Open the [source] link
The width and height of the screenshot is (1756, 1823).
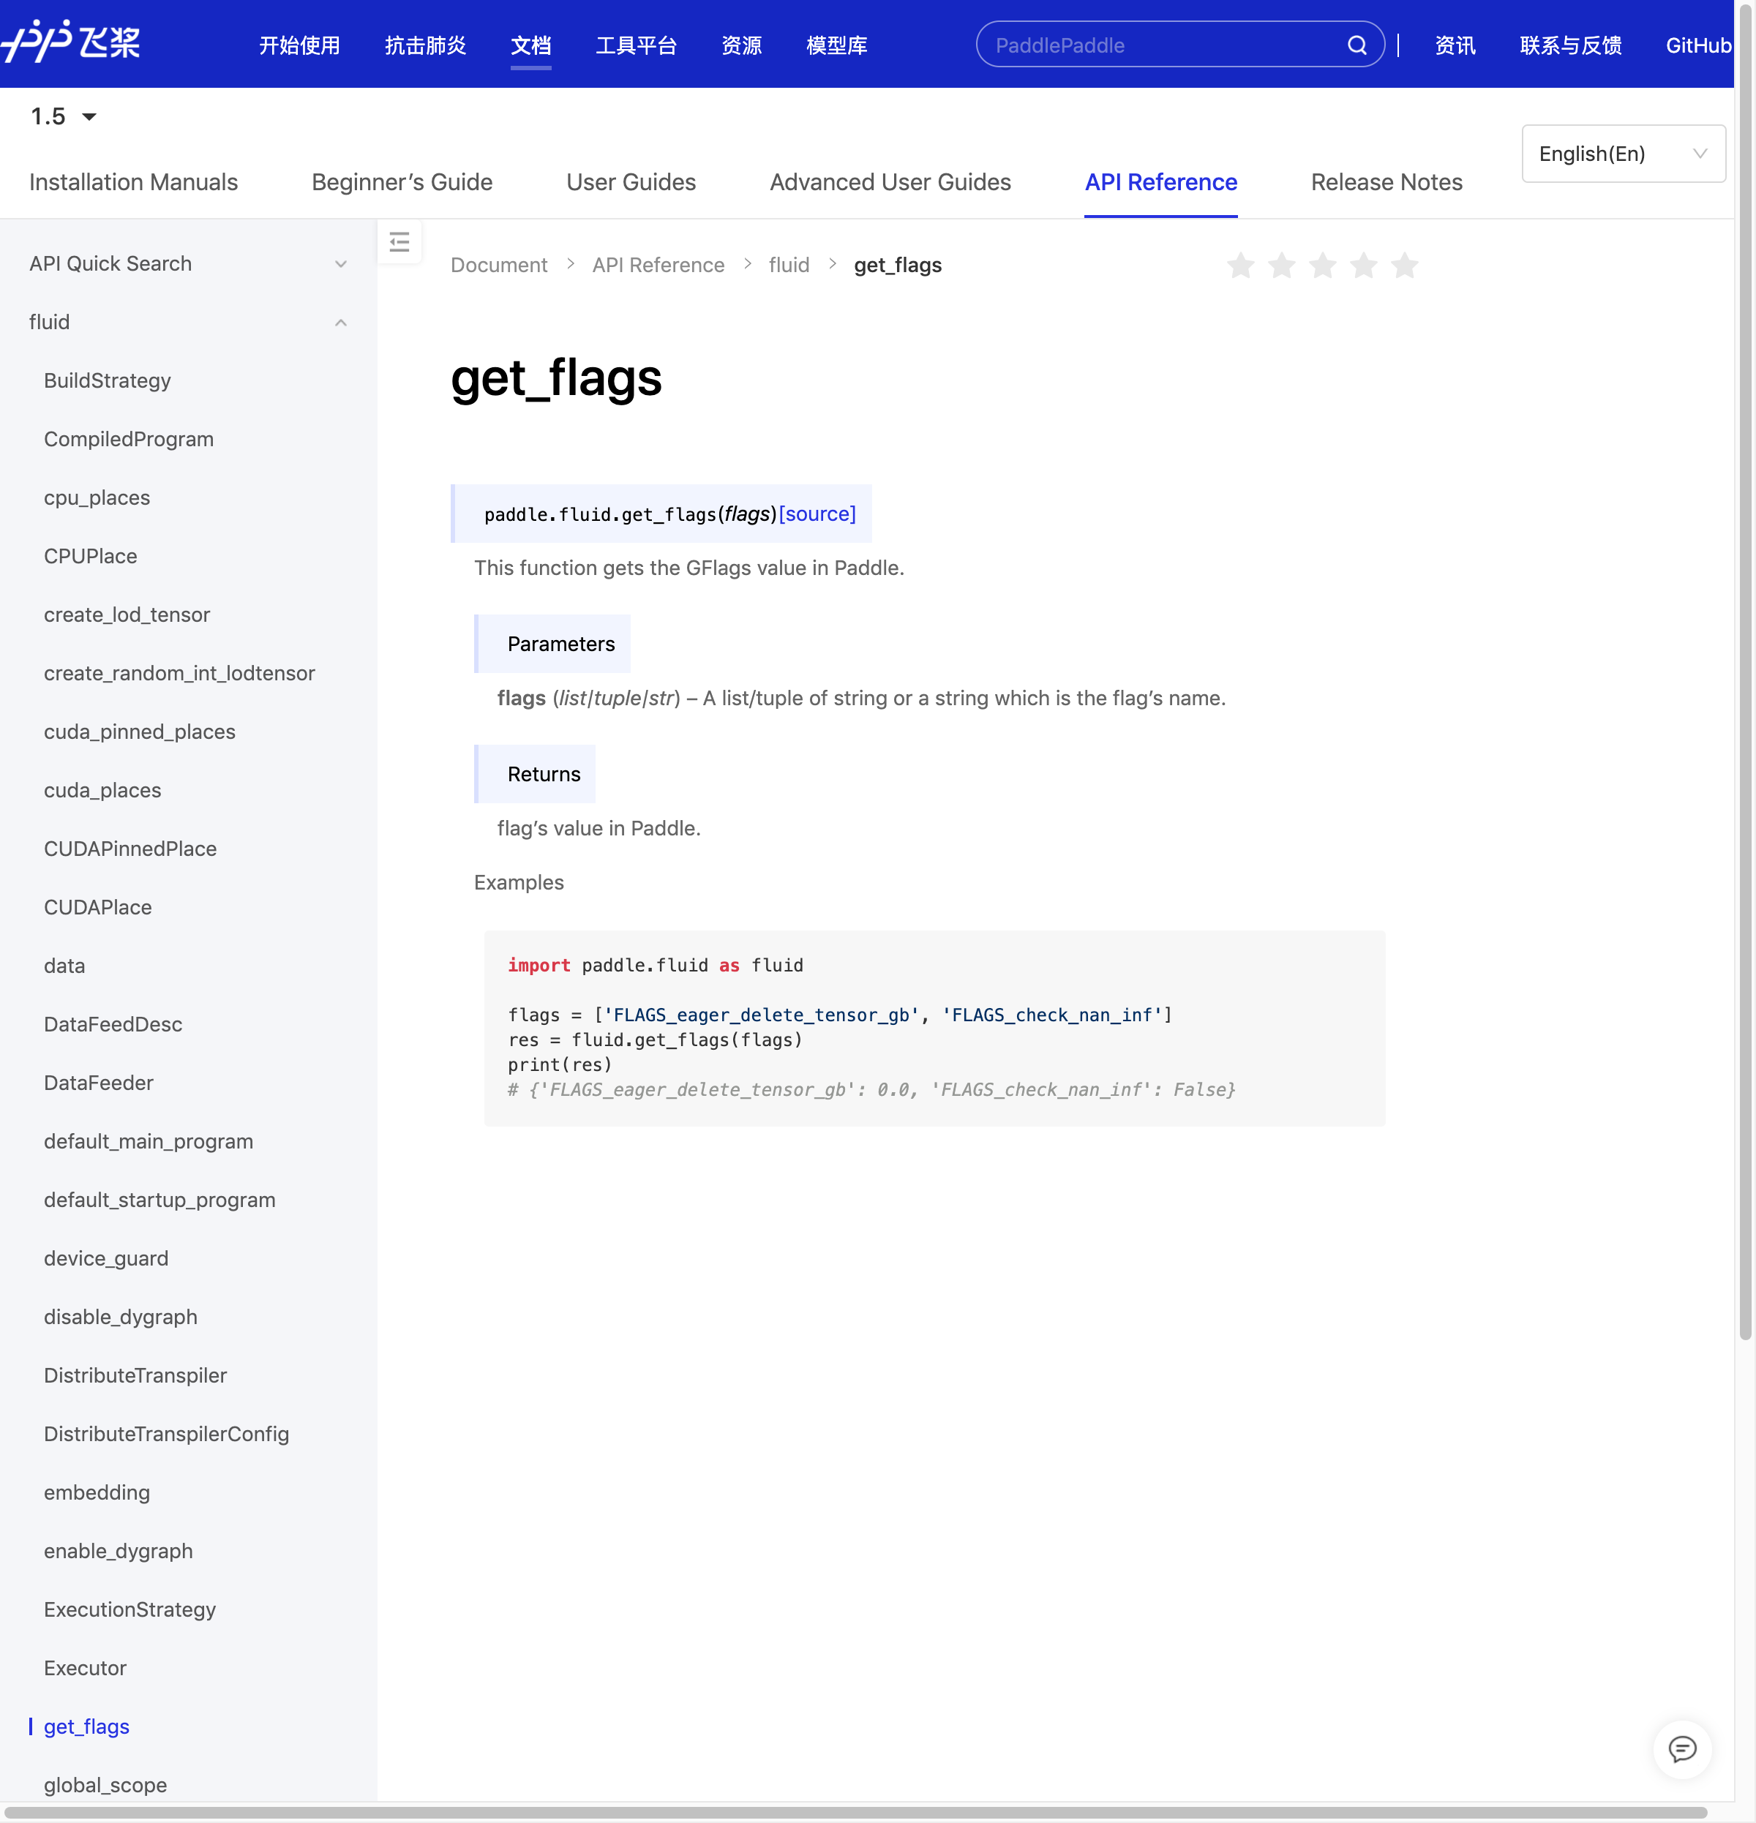817,514
